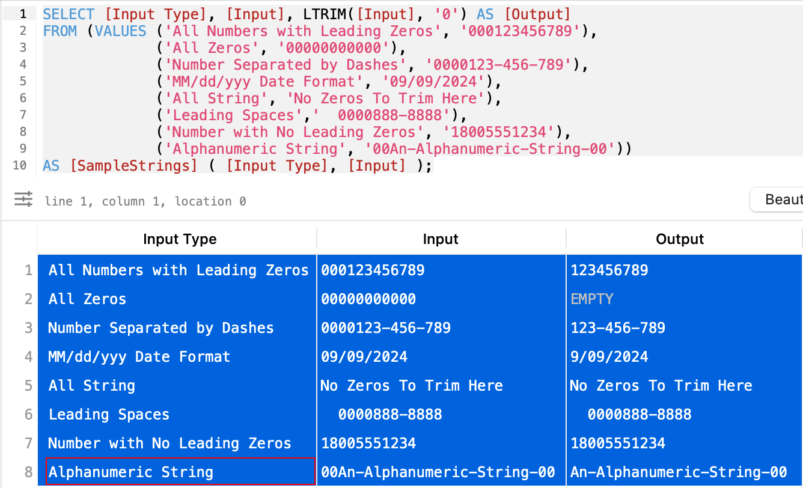Click the '18005551234' input cell
803x488 pixels.
coord(368,444)
